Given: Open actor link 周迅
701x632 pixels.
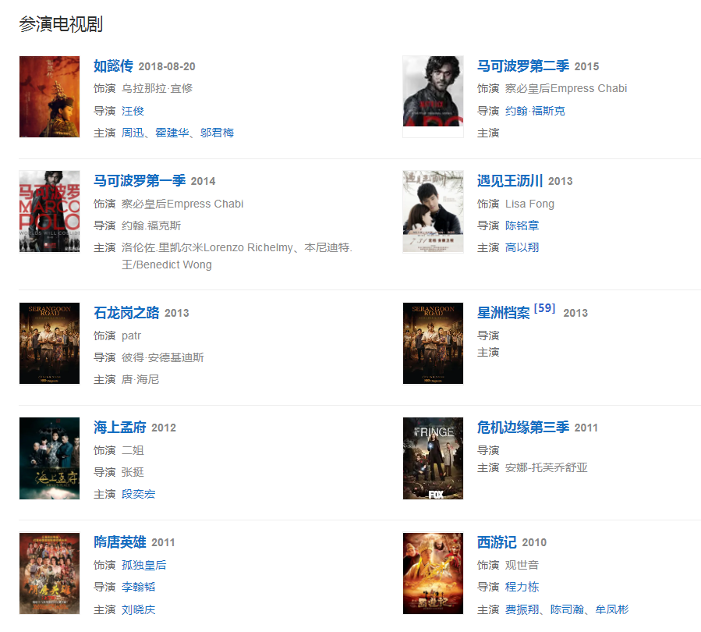Looking at the screenshot, I should pos(133,133).
